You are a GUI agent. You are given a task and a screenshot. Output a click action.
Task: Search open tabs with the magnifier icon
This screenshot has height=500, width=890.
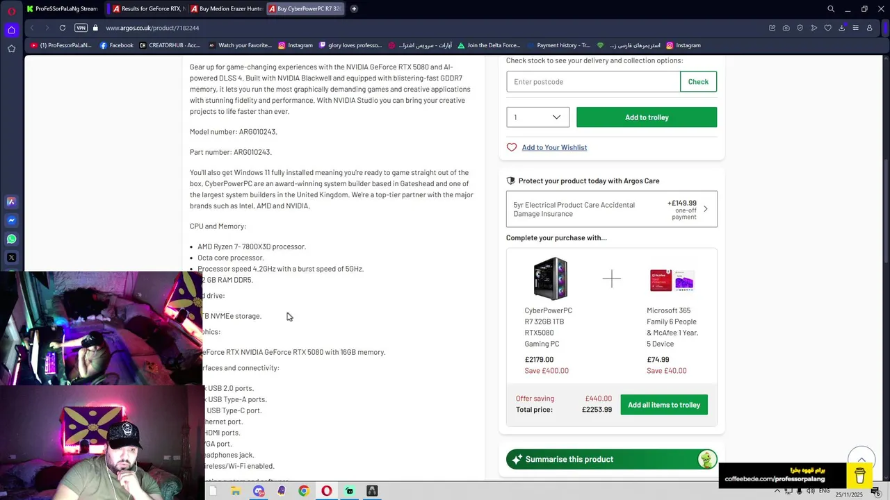[x=831, y=9]
